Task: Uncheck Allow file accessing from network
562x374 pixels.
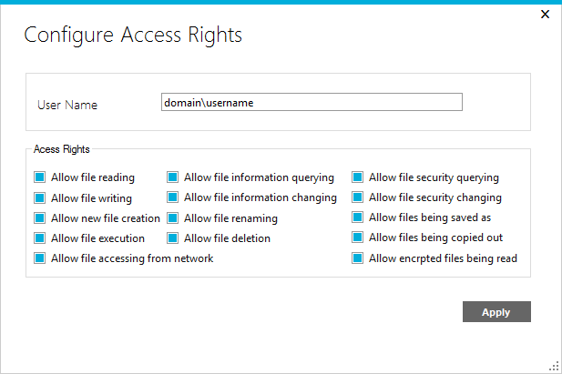Action: tap(40, 258)
